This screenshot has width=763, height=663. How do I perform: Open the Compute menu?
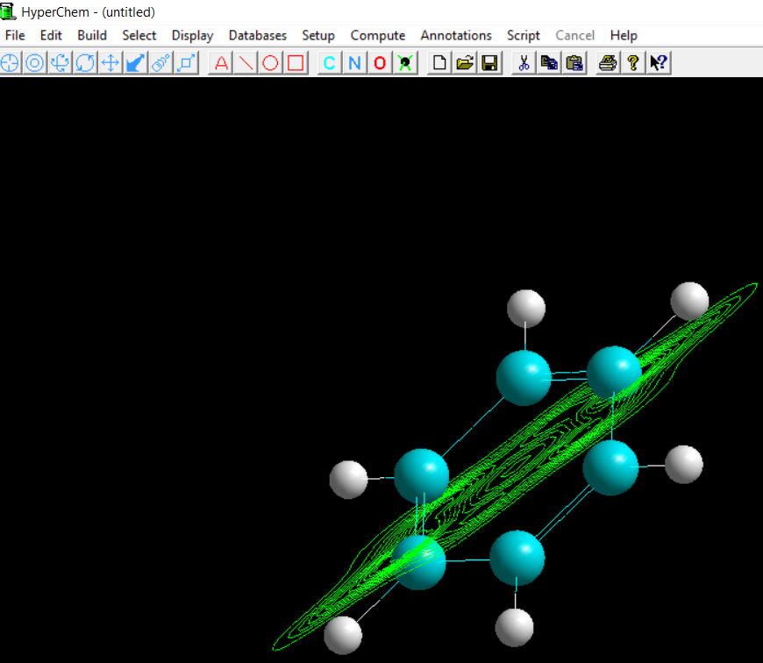pos(378,35)
